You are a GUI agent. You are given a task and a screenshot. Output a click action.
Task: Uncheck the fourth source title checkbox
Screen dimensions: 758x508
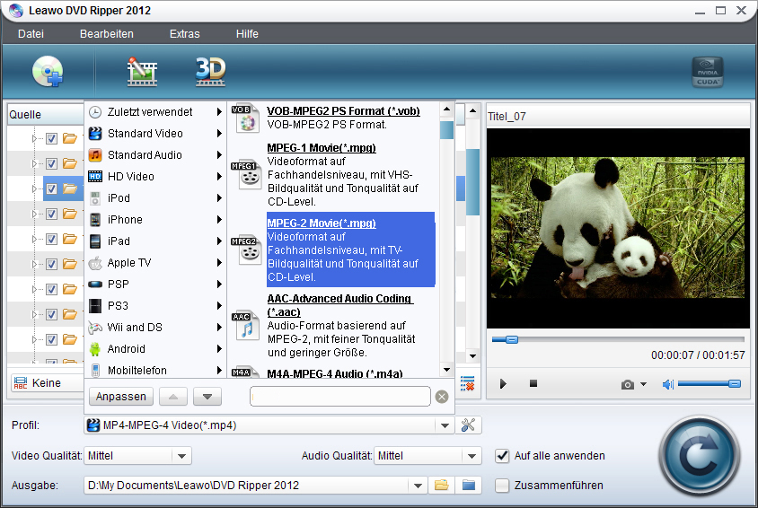coord(51,214)
